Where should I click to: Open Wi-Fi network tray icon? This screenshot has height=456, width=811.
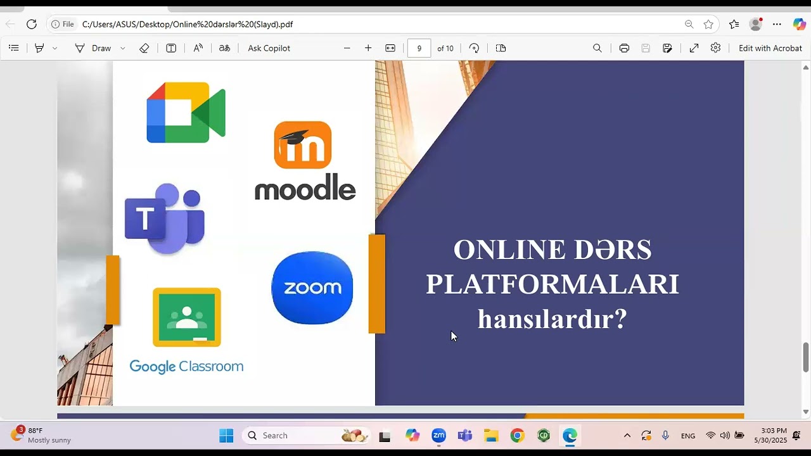[x=710, y=436]
